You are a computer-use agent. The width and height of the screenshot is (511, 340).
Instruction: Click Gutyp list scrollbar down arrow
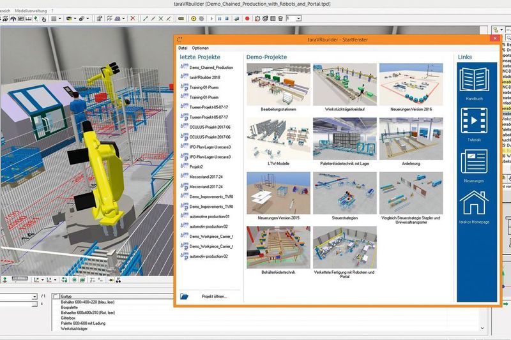482,329
